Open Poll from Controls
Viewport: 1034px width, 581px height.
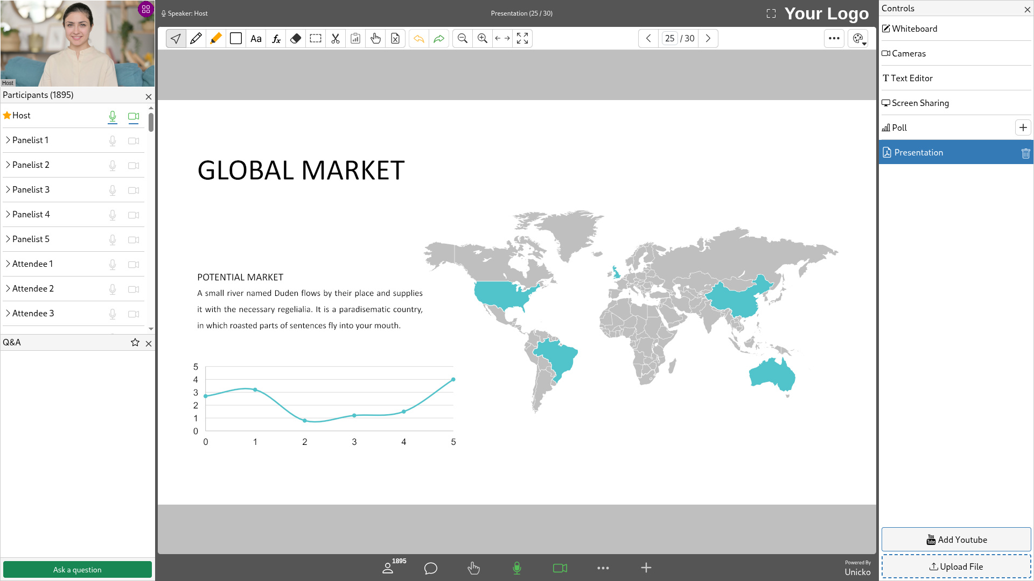947,127
